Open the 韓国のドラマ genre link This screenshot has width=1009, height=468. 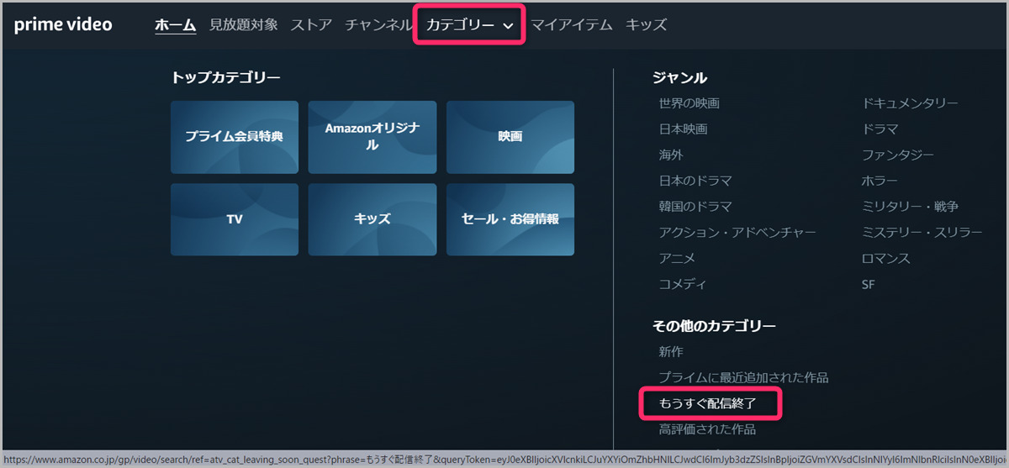point(695,207)
